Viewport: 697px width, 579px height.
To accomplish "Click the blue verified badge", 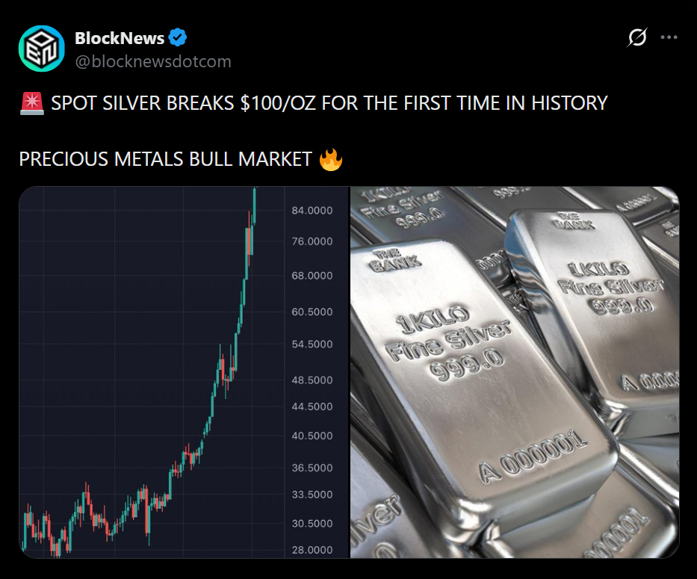I will tap(178, 38).
